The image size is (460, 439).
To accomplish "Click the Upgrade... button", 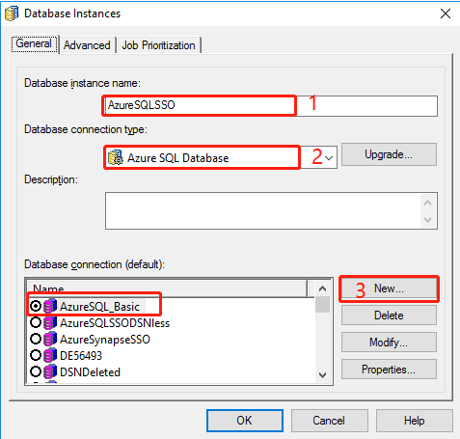I will [x=389, y=154].
